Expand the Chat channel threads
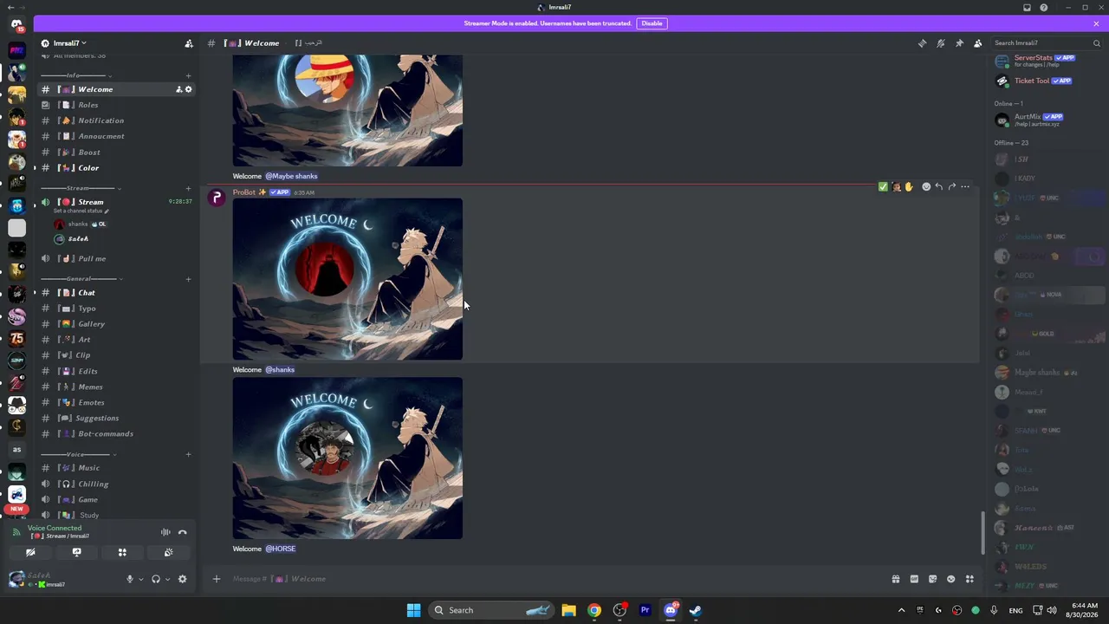The width and height of the screenshot is (1109, 624). pyautogui.click(x=35, y=293)
